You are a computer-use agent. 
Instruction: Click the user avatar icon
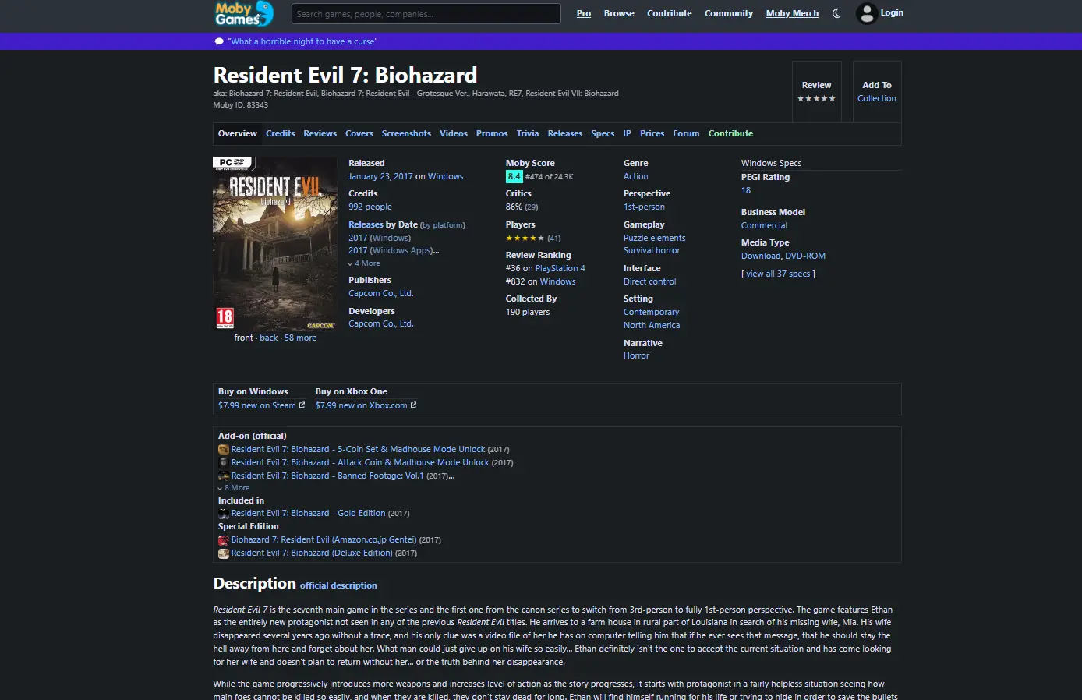click(867, 13)
